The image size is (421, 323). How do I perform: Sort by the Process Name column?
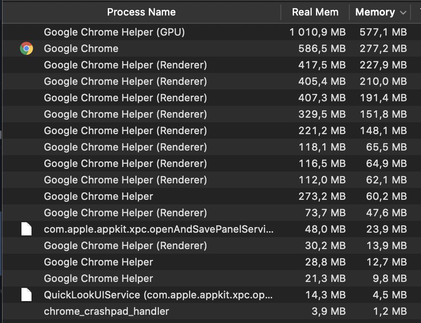pyautogui.click(x=142, y=12)
